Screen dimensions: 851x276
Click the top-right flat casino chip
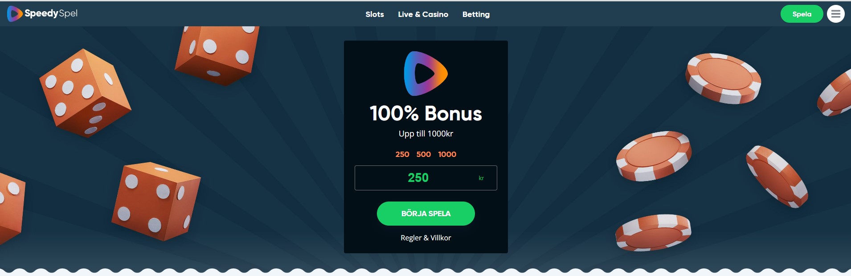point(723,78)
